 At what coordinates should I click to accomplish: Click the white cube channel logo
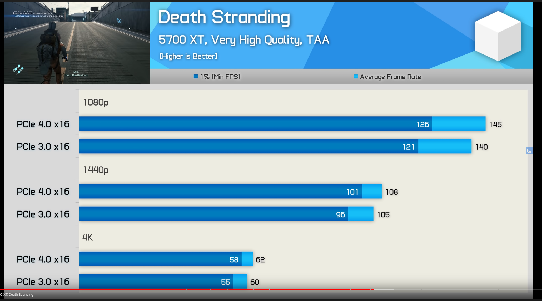(x=498, y=36)
